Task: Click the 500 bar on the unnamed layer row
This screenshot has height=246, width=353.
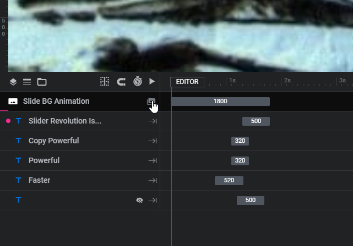Action: (251, 200)
